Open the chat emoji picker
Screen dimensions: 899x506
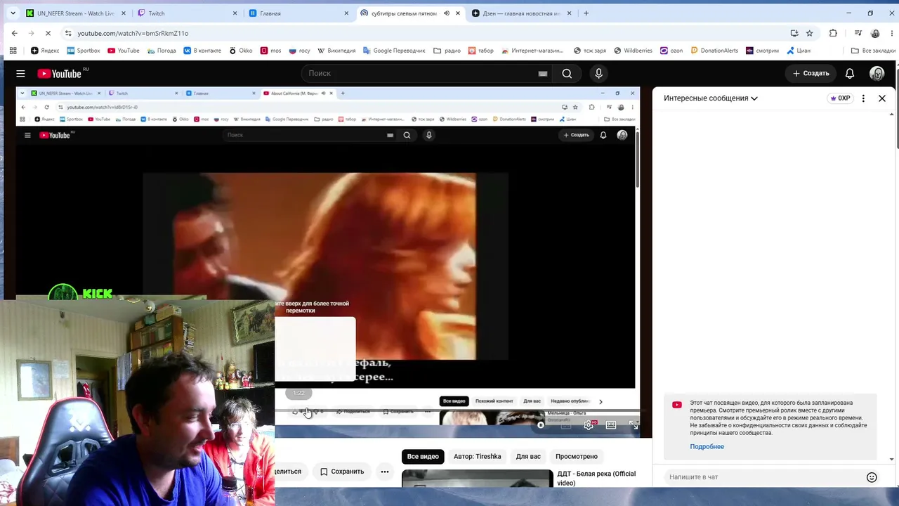click(x=872, y=477)
